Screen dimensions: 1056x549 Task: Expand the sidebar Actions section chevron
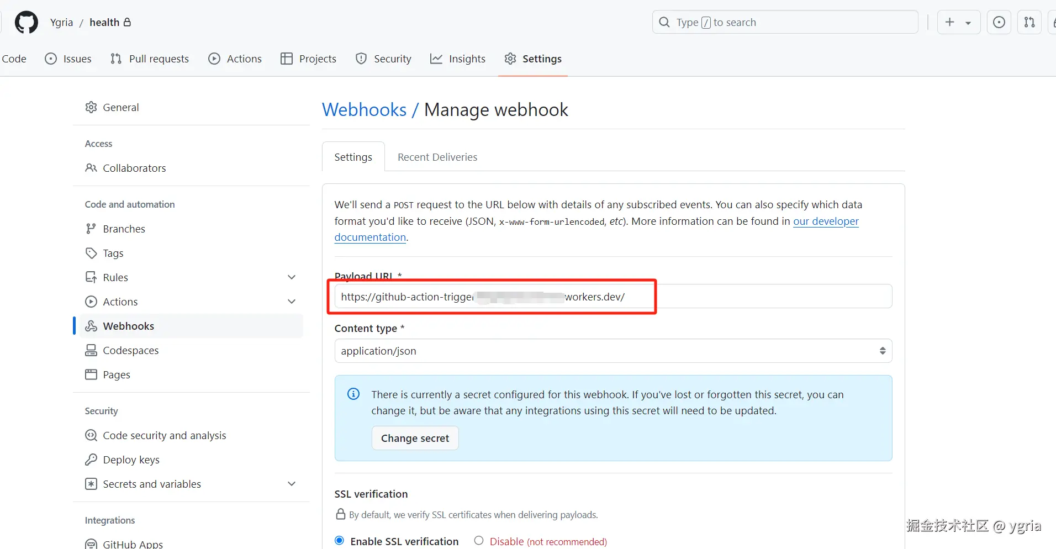point(292,302)
